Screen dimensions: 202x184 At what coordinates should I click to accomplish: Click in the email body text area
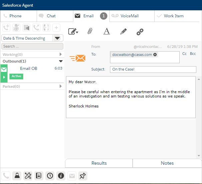(x=131, y=97)
